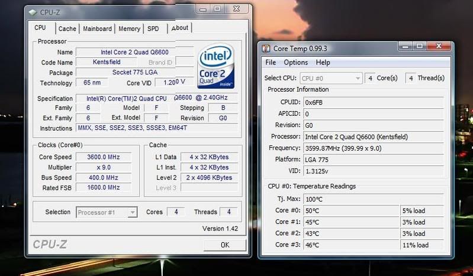Click the L1 Inst. cache value

click(209, 167)
